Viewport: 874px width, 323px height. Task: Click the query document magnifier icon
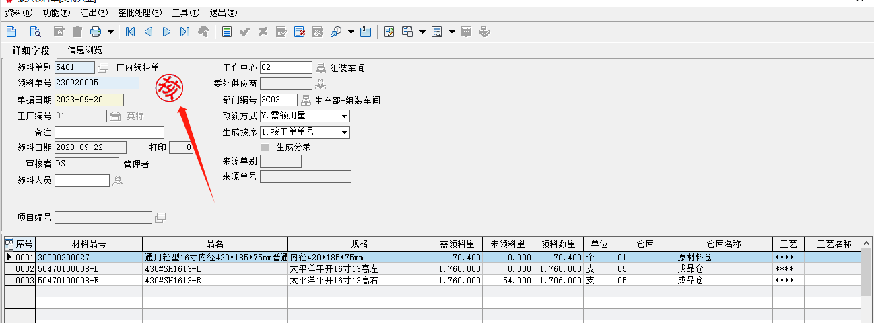click(x=35, y=32)
